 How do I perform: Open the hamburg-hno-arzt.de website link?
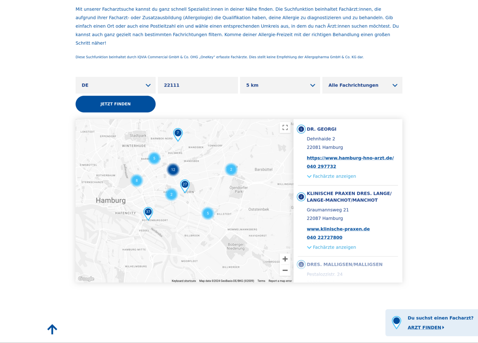coord(350,158)
